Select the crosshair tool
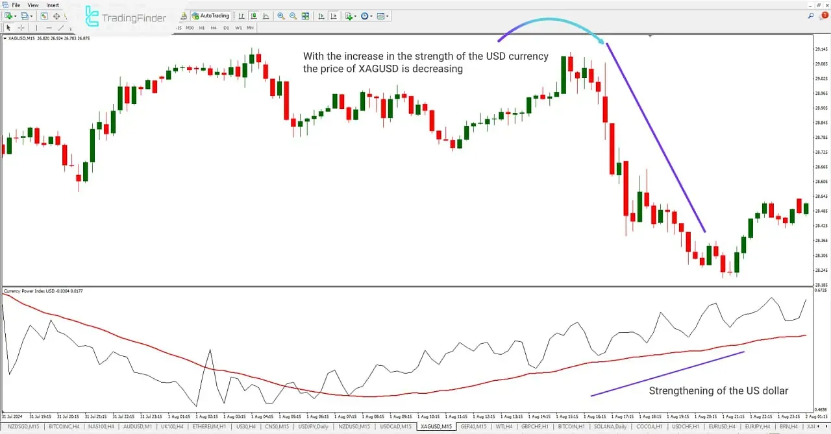This screenshot has width=831, height=434. pyautogui.click(x=20, y=27)
